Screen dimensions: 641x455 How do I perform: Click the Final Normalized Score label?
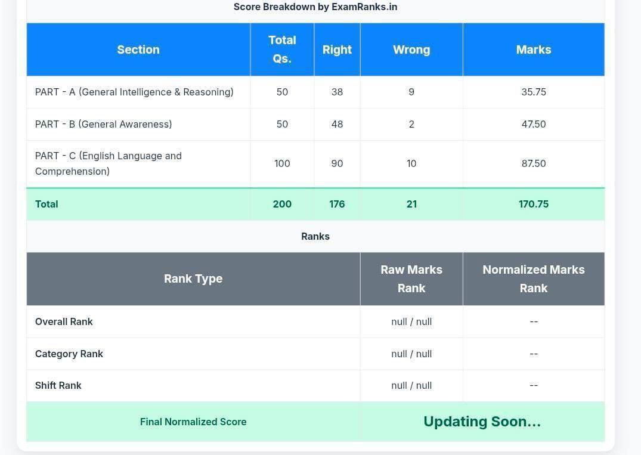193,422
